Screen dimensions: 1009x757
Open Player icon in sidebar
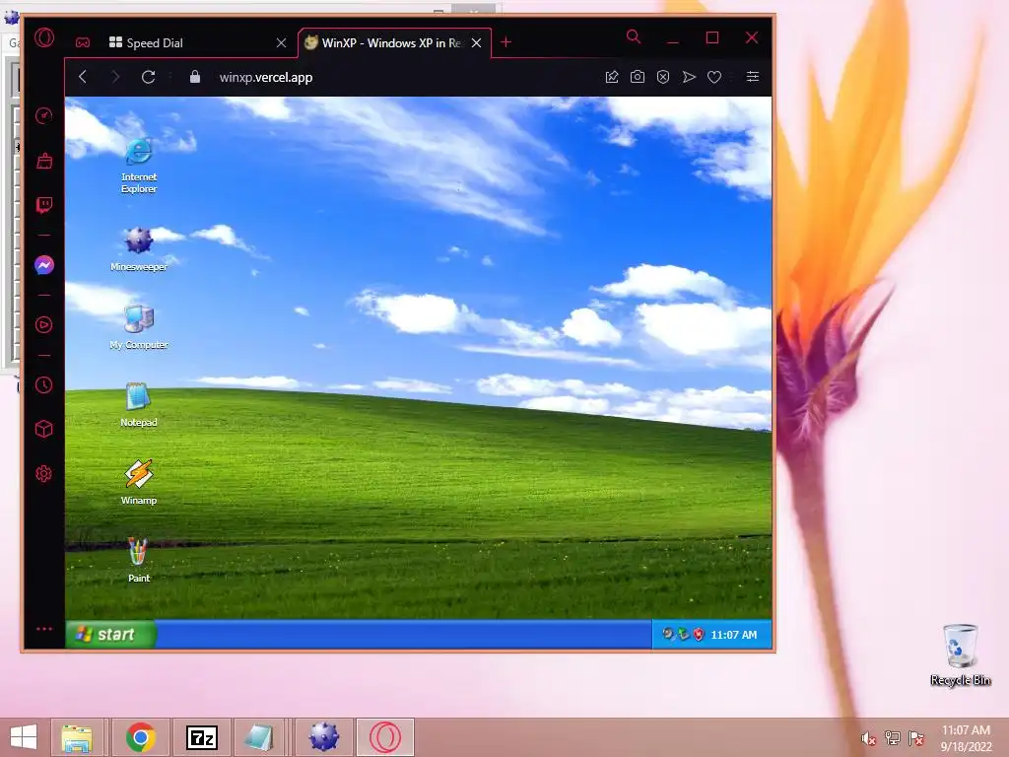43,324
